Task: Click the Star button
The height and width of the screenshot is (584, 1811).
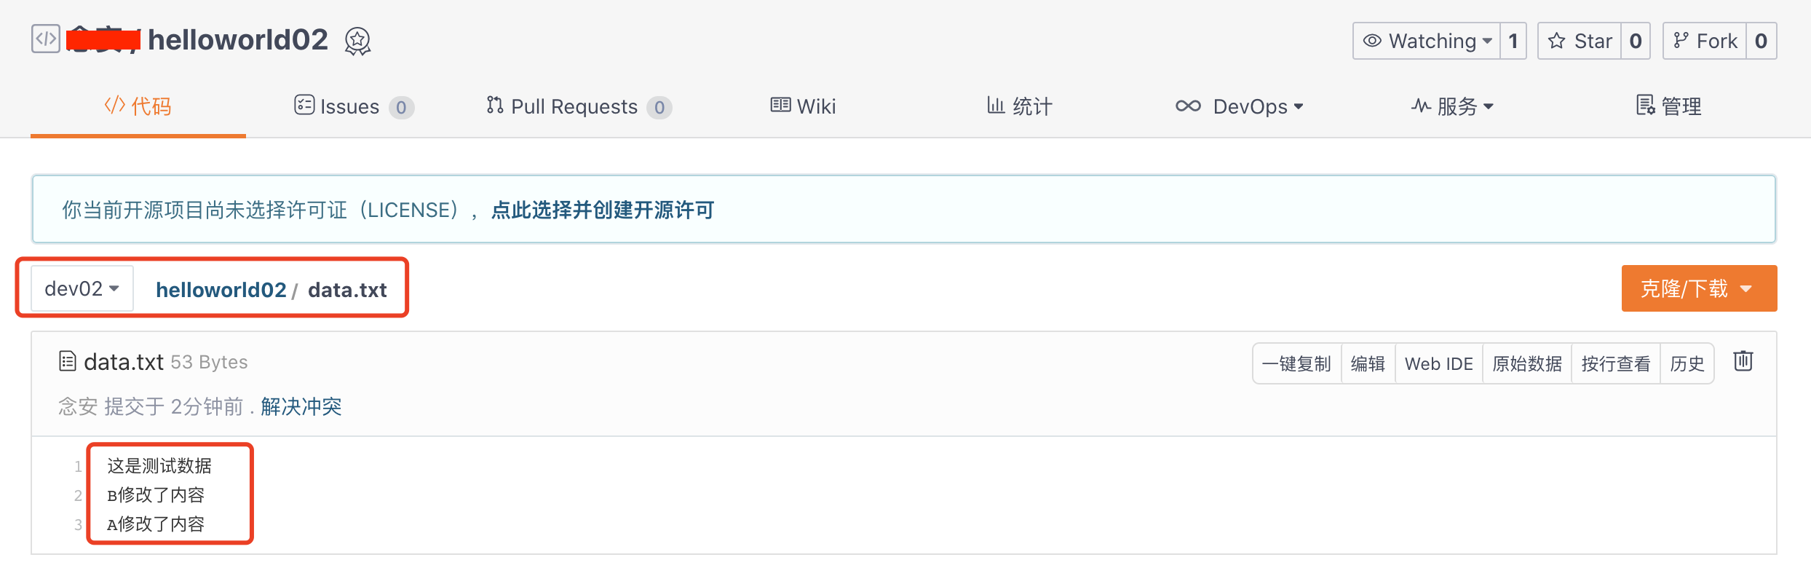Action: coord(1580,42)
